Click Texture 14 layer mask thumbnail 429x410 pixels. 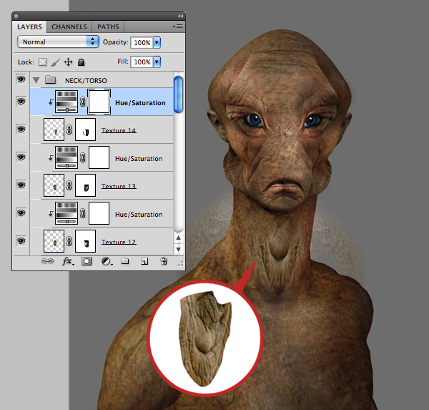click(x=85, y=130)
